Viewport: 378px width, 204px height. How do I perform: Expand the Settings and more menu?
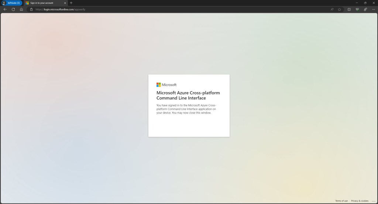(x=373, y=9)
